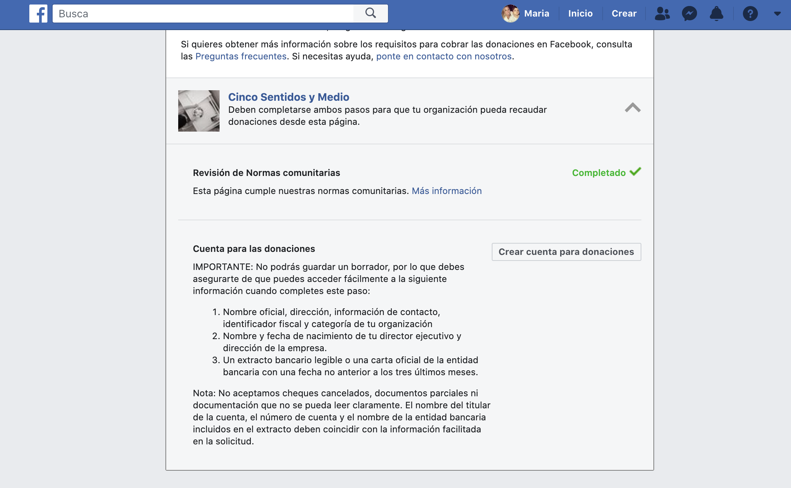Open the Preguntas frecuentes link
The width and height of the screenshot is (791, 488).
click(x=241, y=56)
